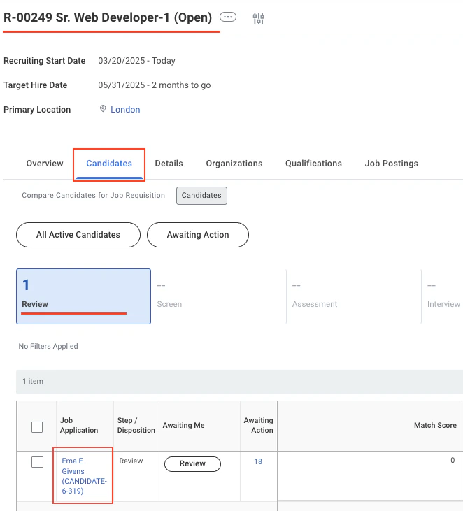463x511 pixels.
Task: Click the gray Candidates compare button
Action: tap(201, 196)
